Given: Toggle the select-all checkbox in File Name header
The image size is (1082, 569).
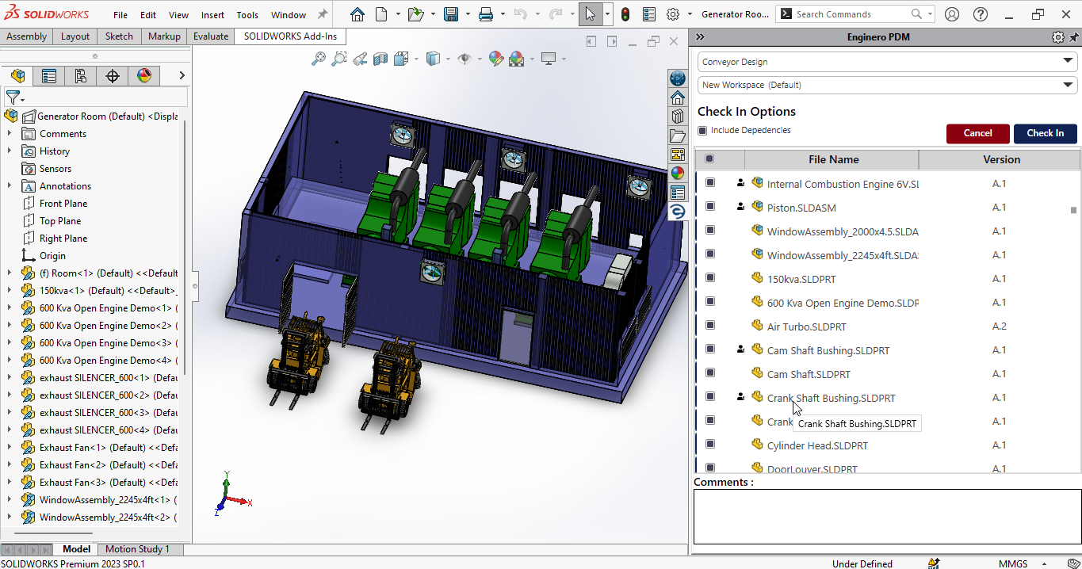Looking at the screenshot, I should (709, 159).
